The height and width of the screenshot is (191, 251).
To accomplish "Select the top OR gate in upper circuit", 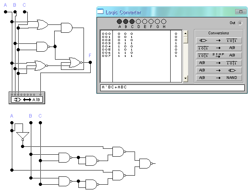I will click(42, 25).
